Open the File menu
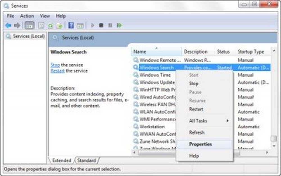 [x=10, y=16]
